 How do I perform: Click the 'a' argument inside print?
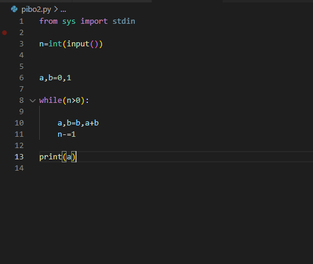point(69,158)
